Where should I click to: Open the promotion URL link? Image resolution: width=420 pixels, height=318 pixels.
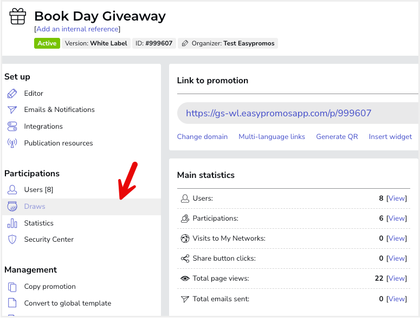pos(279,113)
